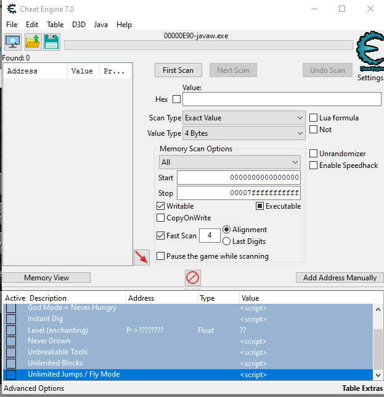
Task: Open the D3D menu
Action: [79, 25]
